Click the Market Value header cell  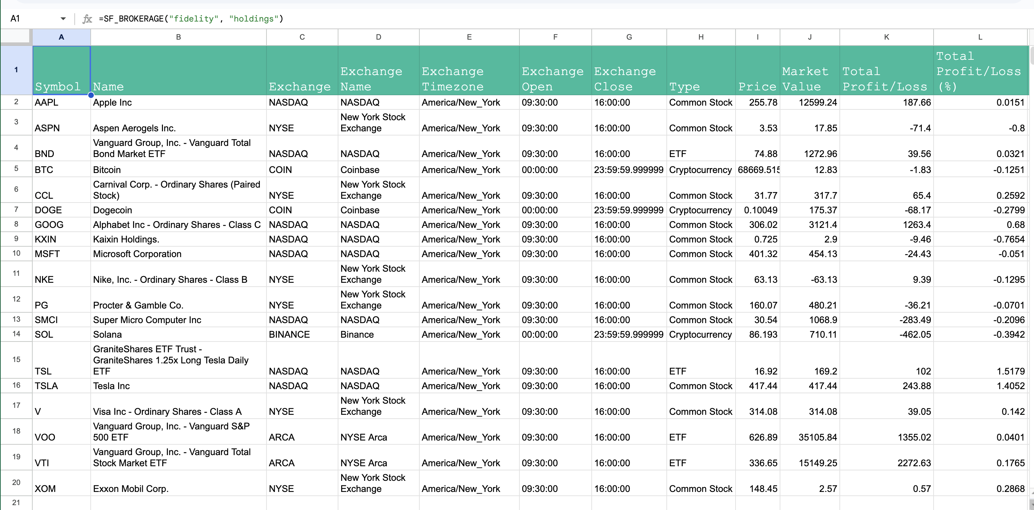[810, 70]
